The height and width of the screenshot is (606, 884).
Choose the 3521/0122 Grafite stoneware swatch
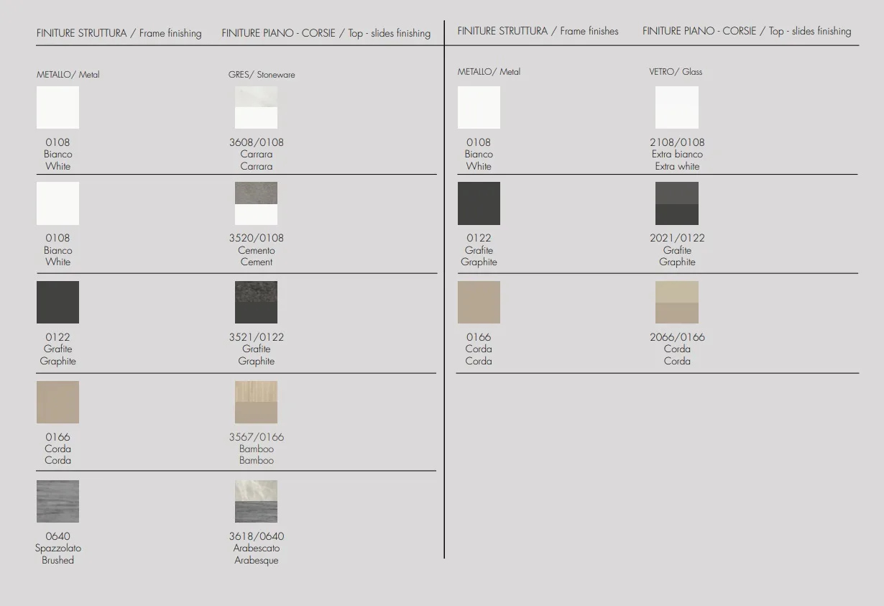tap(256, 302)
